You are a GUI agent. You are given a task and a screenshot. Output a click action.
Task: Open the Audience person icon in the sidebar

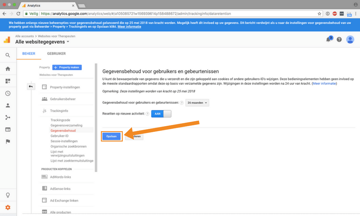coord(8,105)
